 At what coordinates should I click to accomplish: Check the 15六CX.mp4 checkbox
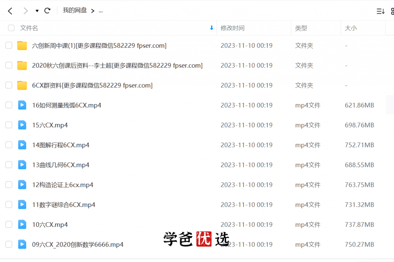point(9,125)
